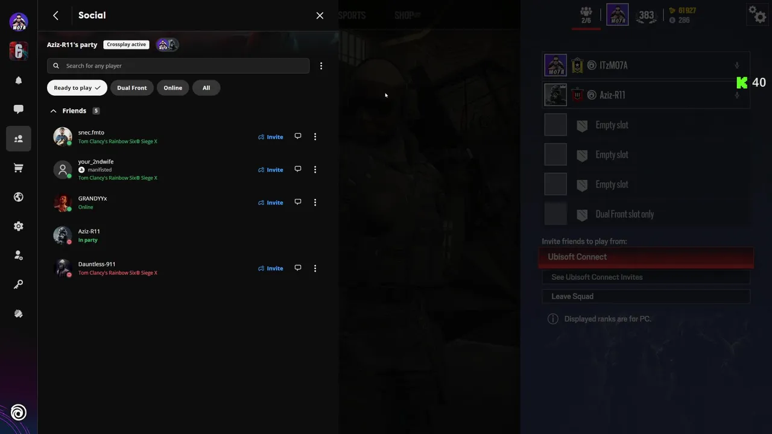This screenshot has width=772, height=434.
Task: Click snec.fmto's avatar
Action: (x=63, y=137)
